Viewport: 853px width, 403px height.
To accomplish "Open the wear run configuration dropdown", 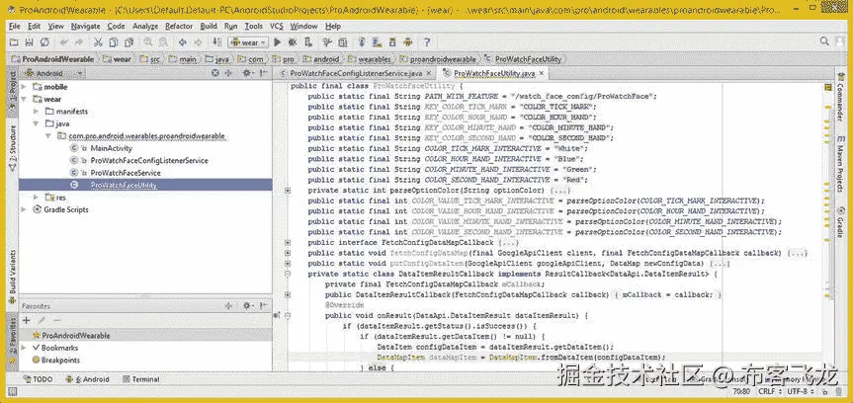I will (x=249, y=42).
